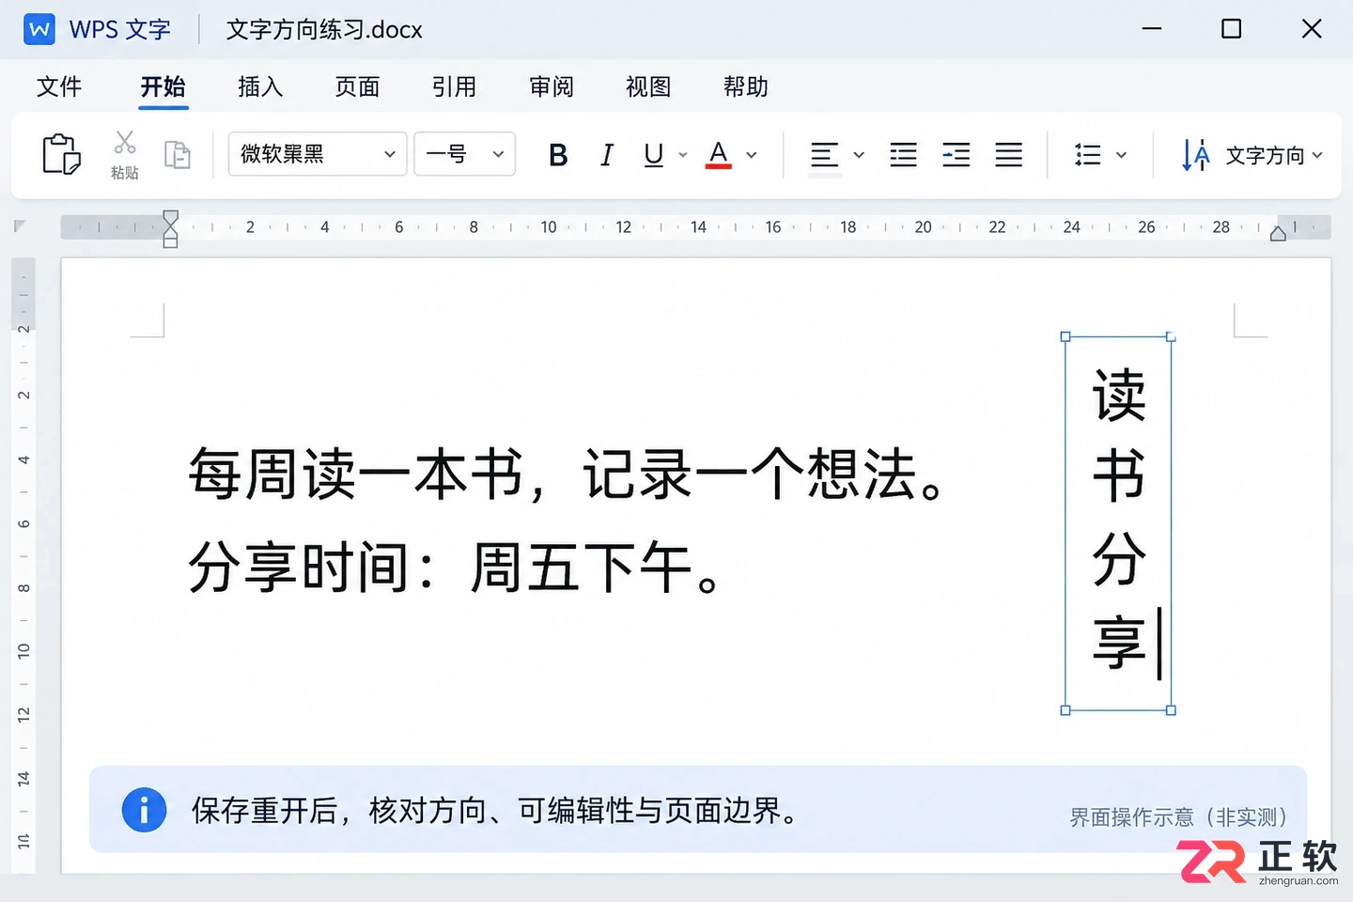Toggle italic formatting

(x=607, y=155)
